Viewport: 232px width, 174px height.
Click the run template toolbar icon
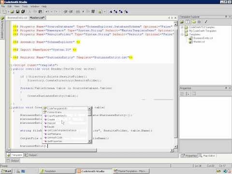pyautogui.click(x=101, y=12)
